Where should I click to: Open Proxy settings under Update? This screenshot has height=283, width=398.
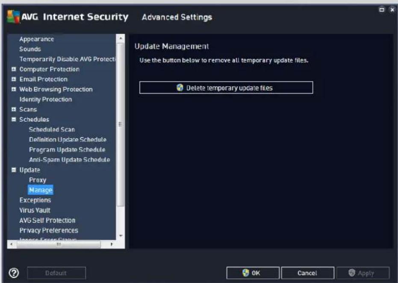tap(38, 180)
